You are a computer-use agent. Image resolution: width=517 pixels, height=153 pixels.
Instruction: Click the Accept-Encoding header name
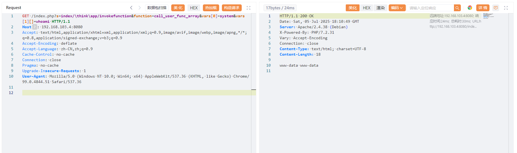pyautogui.click(x=39, y=43)
